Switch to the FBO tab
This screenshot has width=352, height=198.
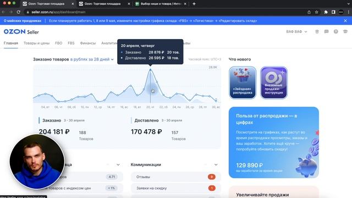pos(59,43)
